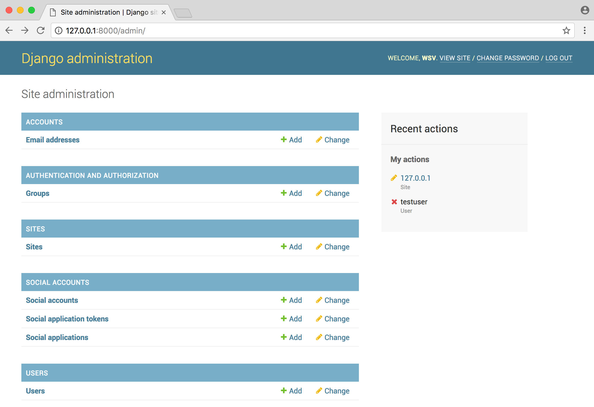This screenshot has height=407, width=594.
Task: Add a new Site
Action: [291, 247]
